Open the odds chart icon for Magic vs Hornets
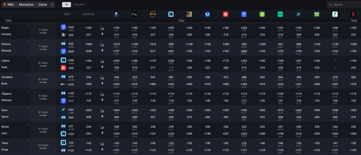 click(x=102, y=28)
